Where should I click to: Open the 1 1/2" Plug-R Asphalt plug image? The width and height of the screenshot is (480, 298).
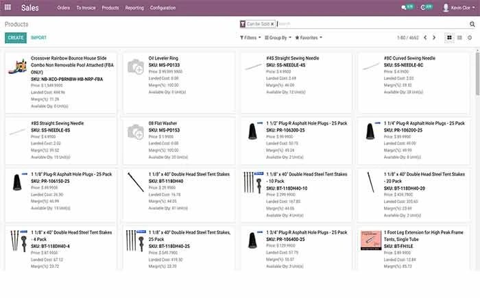(x=253, y=131)
